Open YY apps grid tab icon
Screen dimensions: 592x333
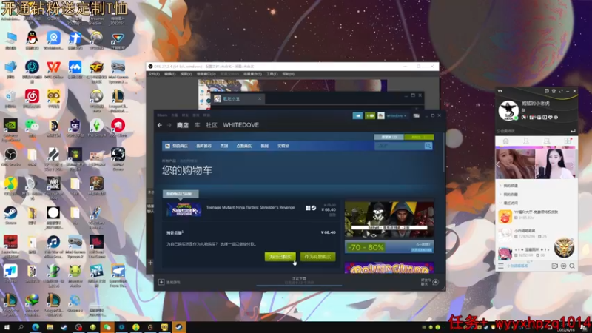click(568, 141)
